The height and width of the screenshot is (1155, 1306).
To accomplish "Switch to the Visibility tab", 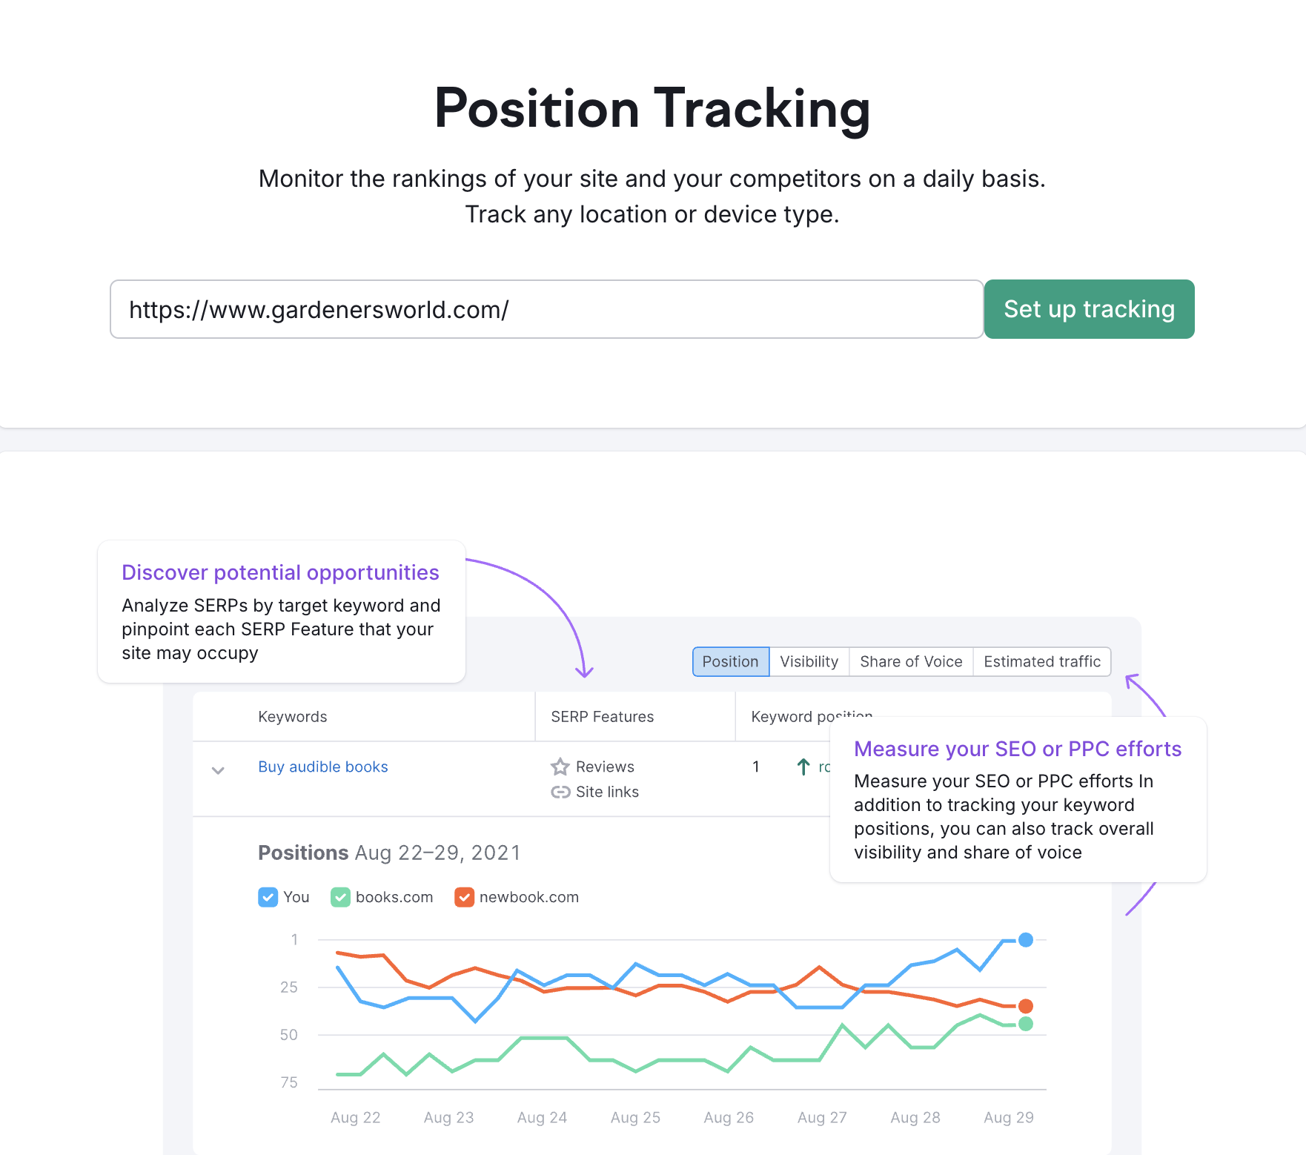I will click(809, 661).
